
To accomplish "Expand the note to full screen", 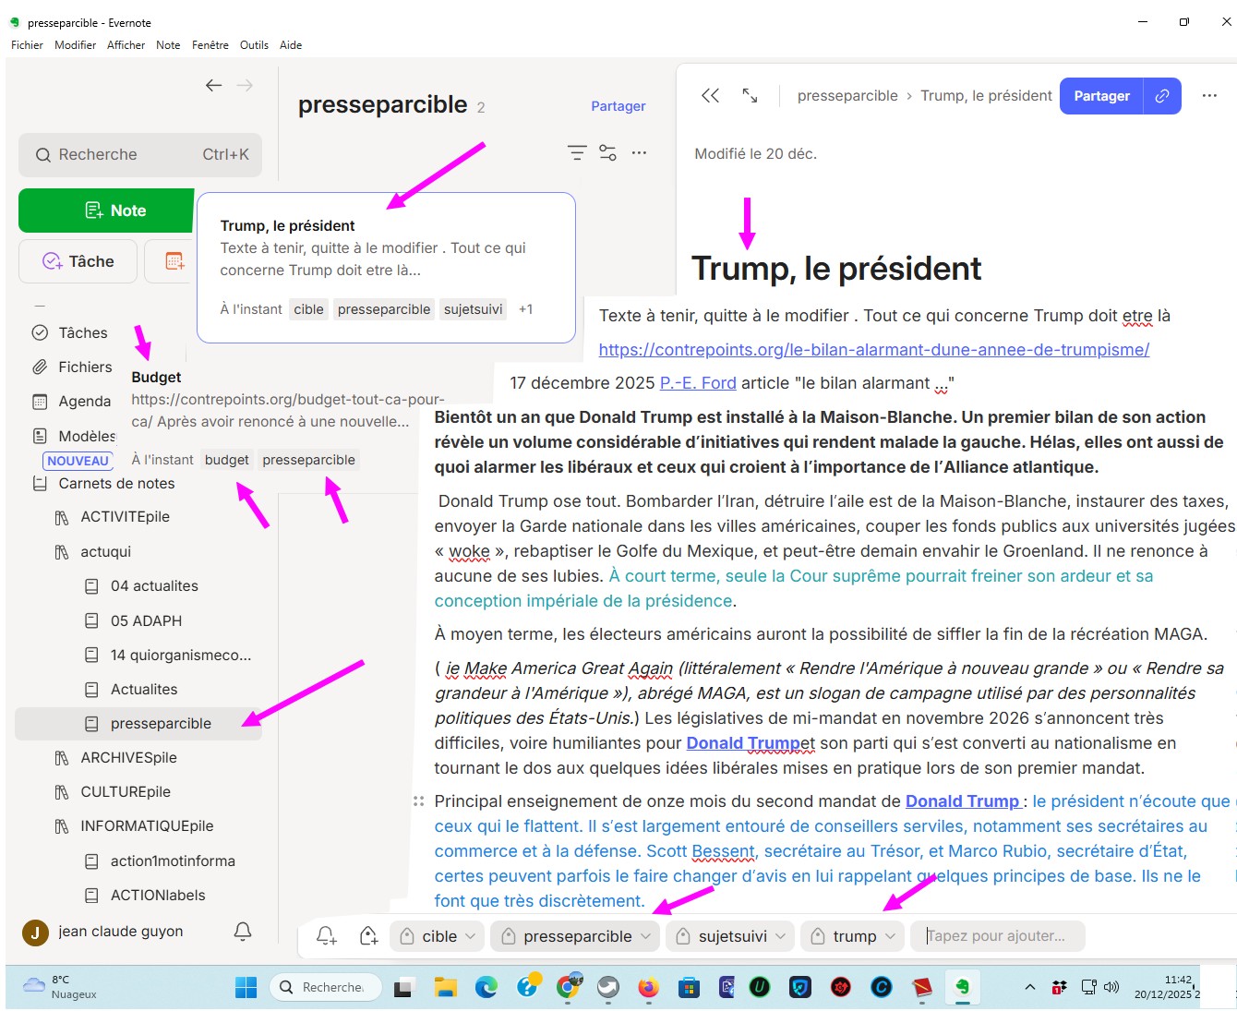I will [750, 96].
